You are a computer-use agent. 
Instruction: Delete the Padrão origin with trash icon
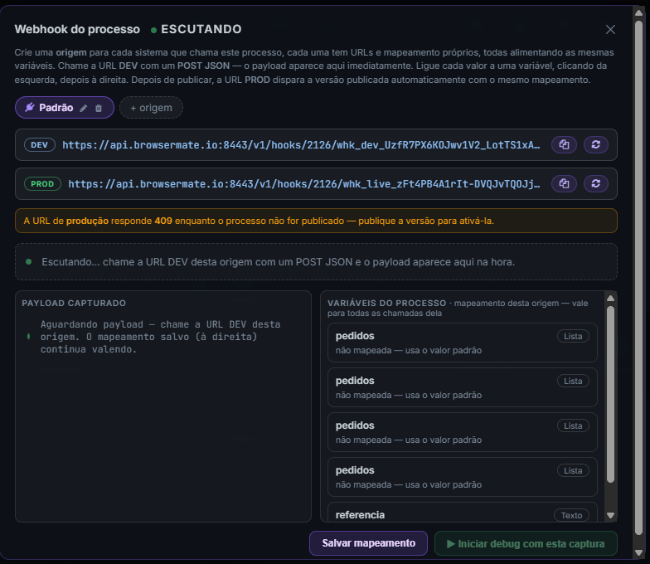[99, 108]
